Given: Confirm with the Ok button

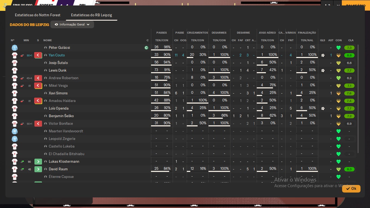Looking at the screenshot, I should pyautogui.click(x=351, y=188).
